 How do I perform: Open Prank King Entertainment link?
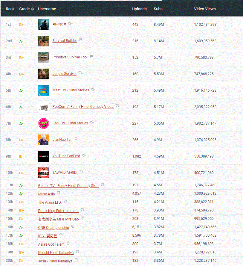click(58, 211)
